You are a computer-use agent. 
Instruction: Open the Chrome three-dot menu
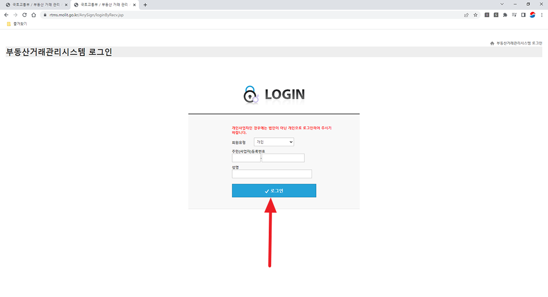point(542,15)
